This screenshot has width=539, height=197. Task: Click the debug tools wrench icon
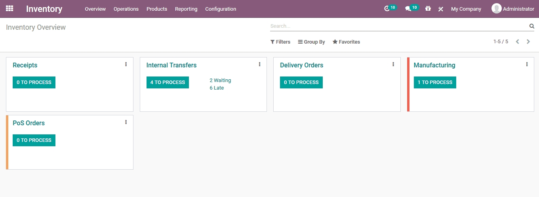(440, 9)
